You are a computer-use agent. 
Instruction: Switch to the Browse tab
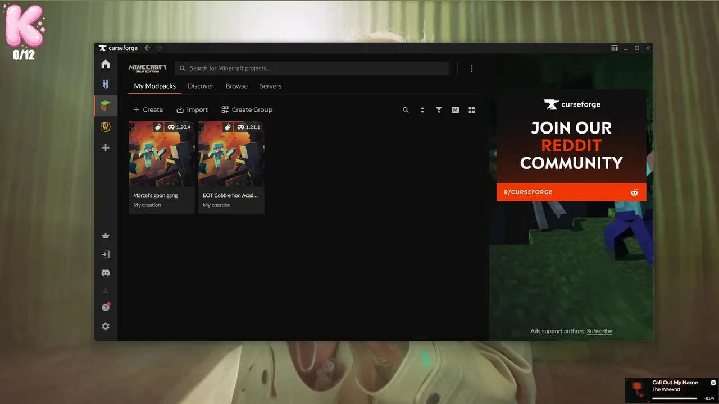point(236,86)
